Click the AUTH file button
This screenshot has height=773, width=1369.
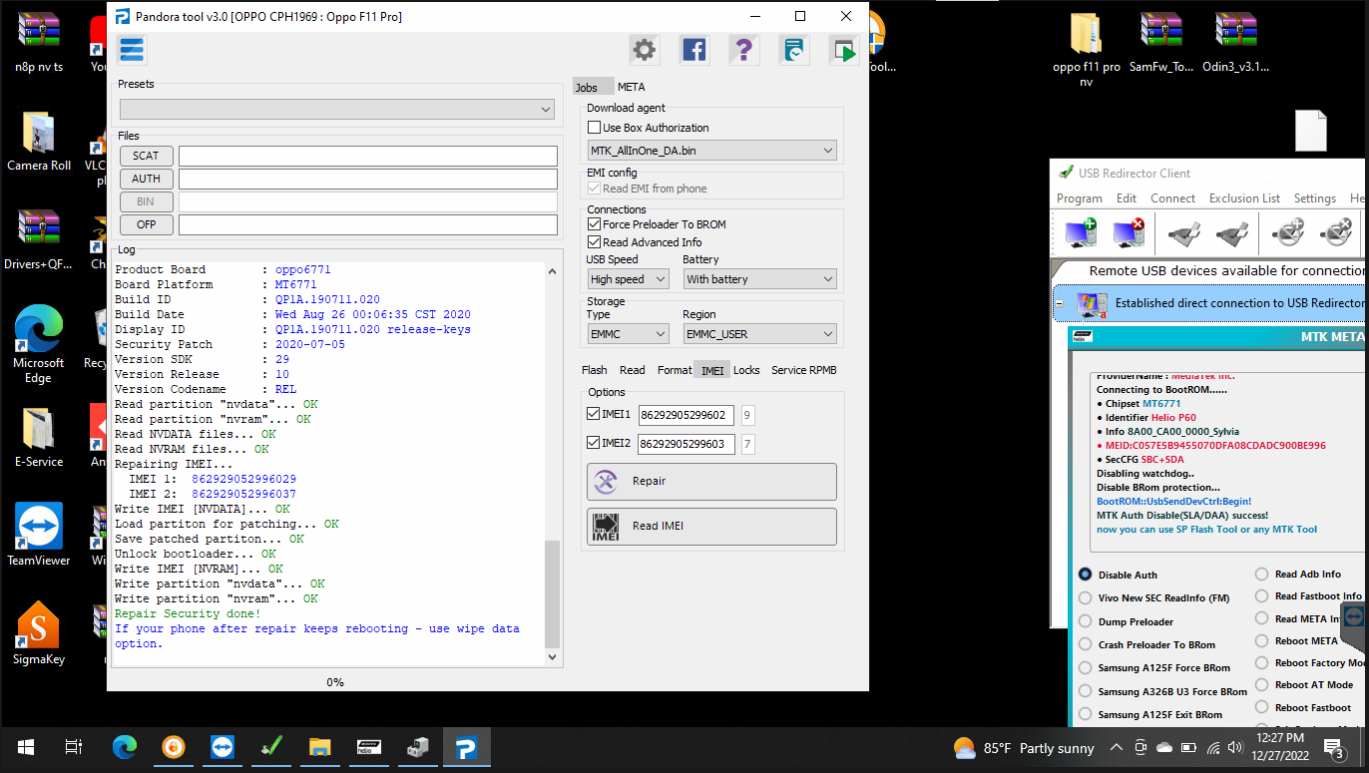point(146,179)
